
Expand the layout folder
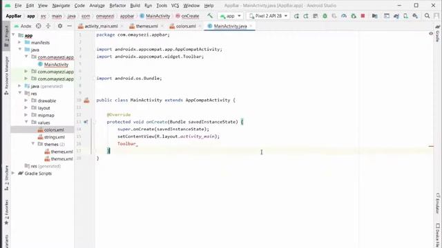26,107
